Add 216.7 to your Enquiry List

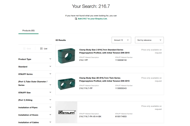pyautogui.click(x=92, y=19)
